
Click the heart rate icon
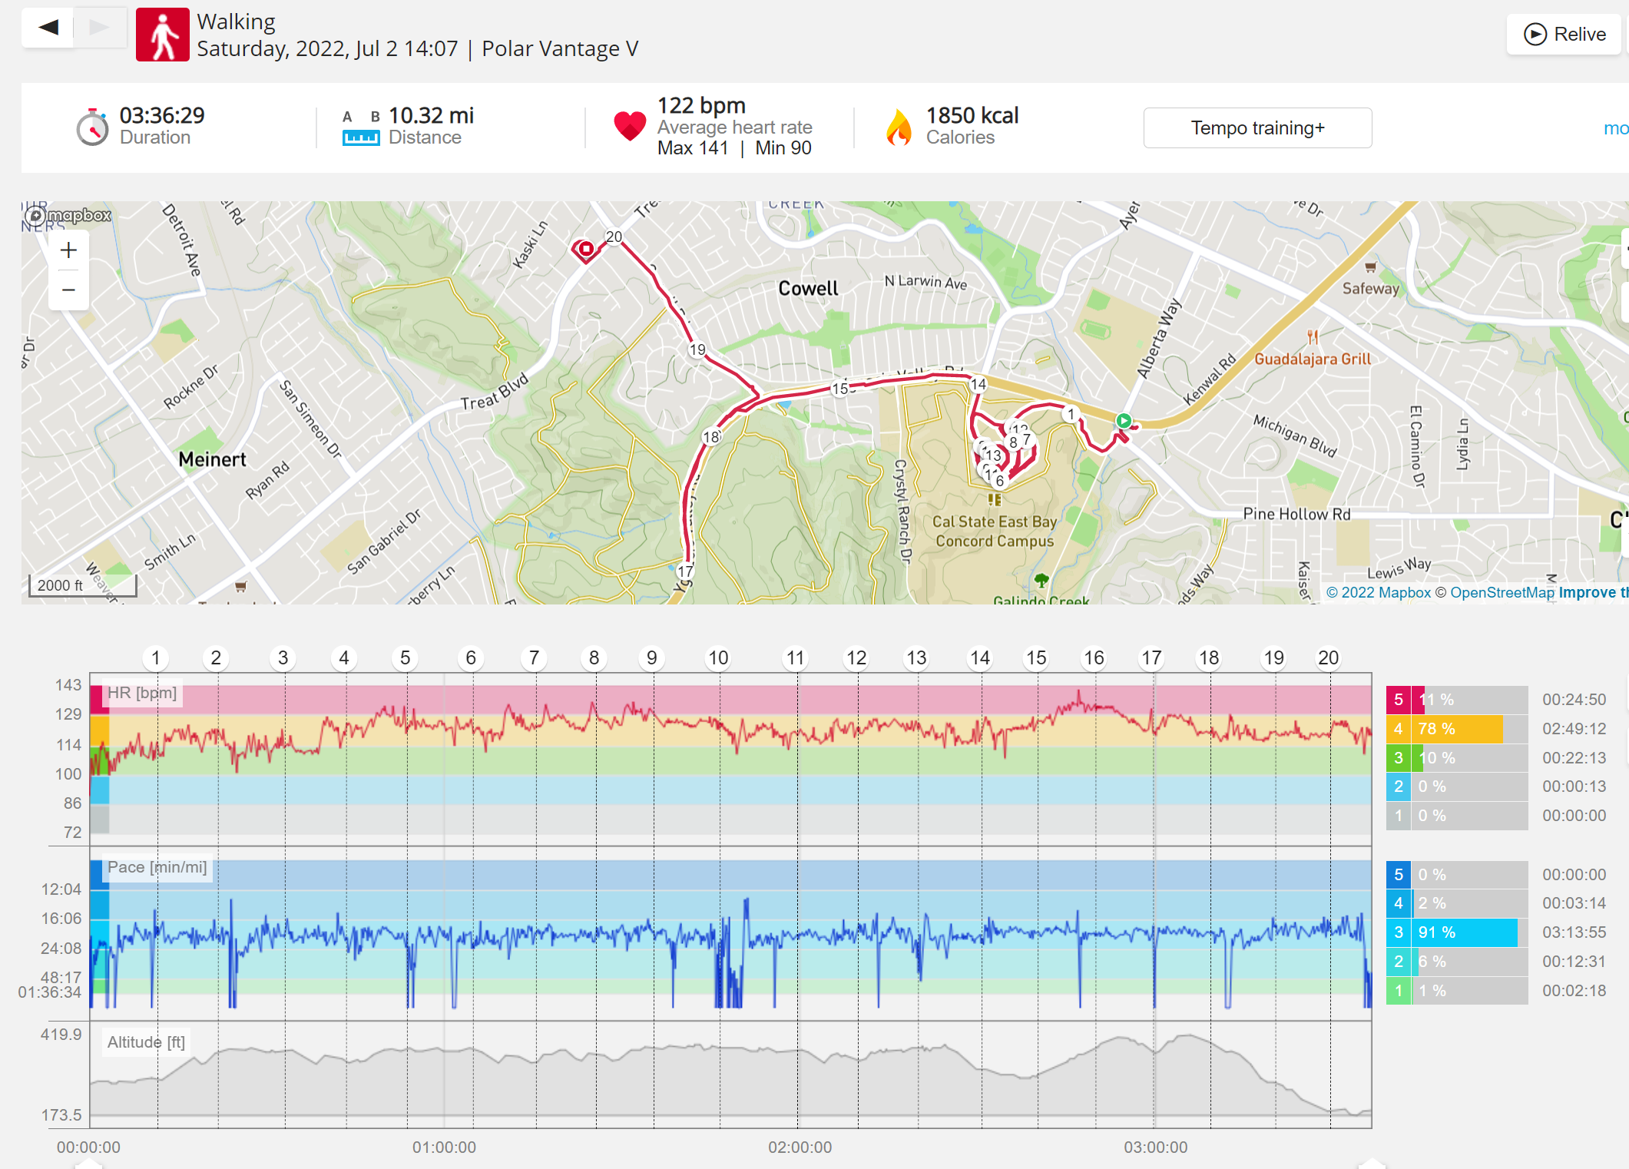point(630,126)
